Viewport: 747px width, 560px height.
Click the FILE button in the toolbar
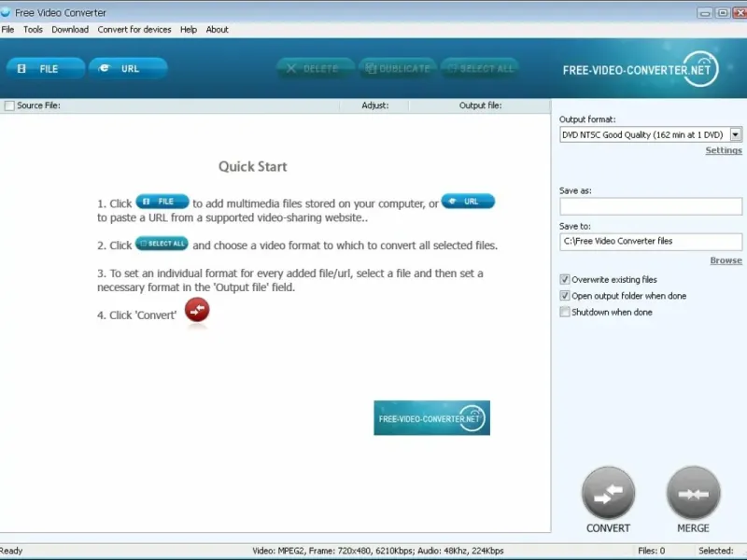tap(45, 68)
